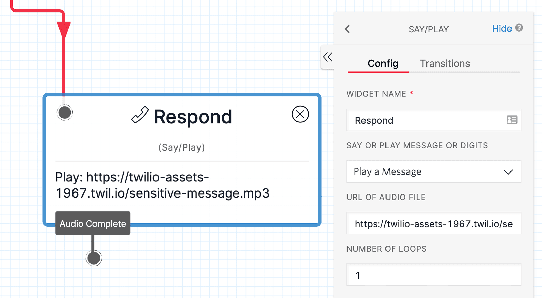
Task: Switch to the Config tab
Action: [x=383, y=64]
